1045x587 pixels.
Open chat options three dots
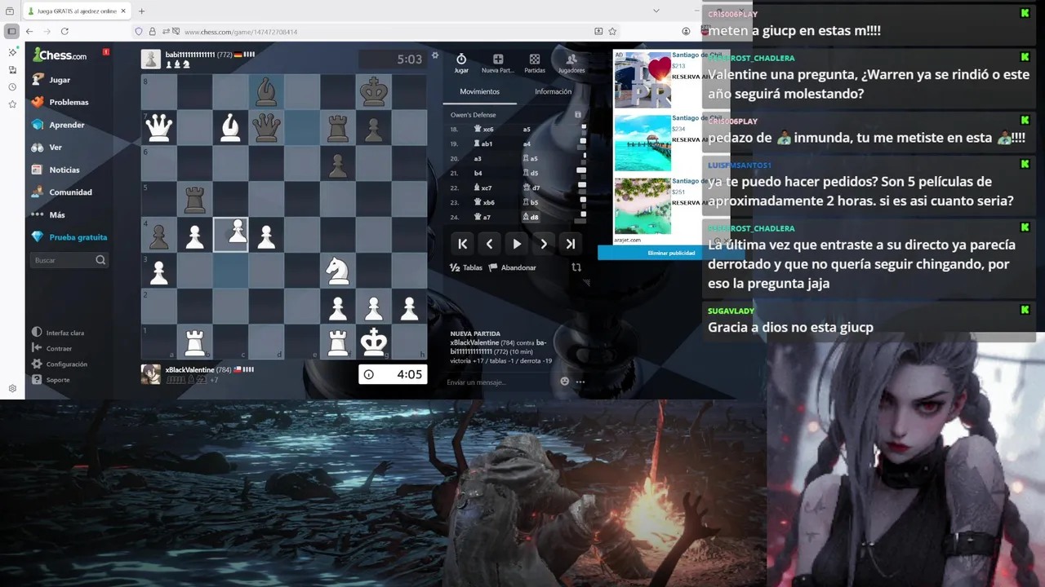tap(580, 382)
